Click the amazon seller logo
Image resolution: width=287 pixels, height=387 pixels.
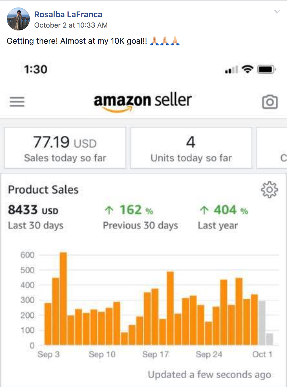[x=143, y=102]
